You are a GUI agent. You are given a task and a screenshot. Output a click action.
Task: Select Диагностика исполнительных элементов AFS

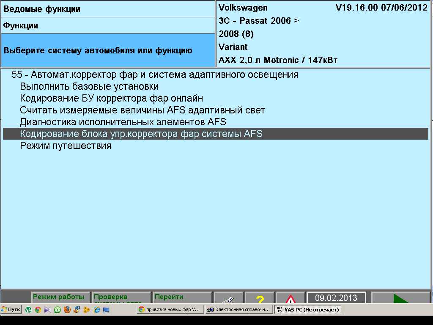215,122
